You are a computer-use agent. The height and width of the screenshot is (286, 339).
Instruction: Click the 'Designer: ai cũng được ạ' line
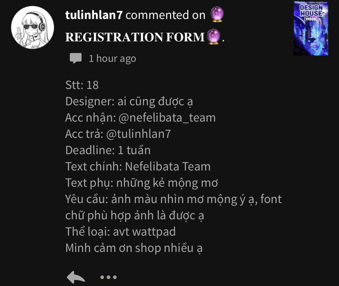pyautogui.click(x=129, y=102)
